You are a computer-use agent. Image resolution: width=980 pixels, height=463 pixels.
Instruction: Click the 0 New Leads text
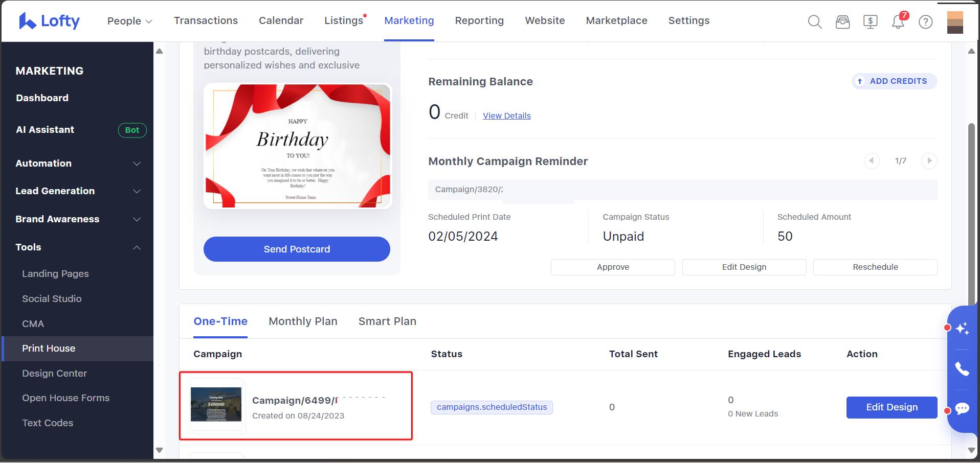(753, 414)
